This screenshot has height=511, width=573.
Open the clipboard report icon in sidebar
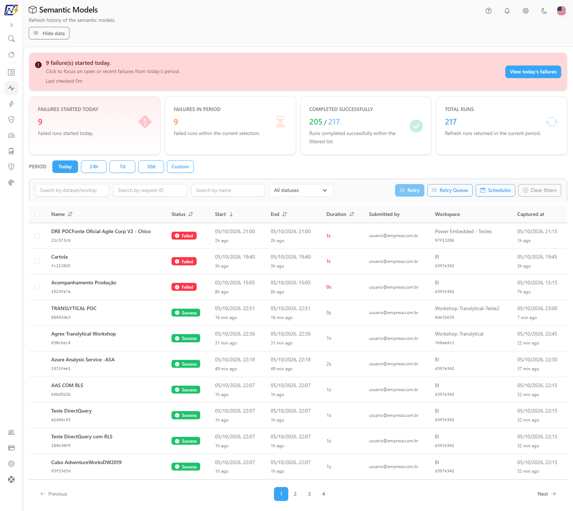(x=11, y=151)
